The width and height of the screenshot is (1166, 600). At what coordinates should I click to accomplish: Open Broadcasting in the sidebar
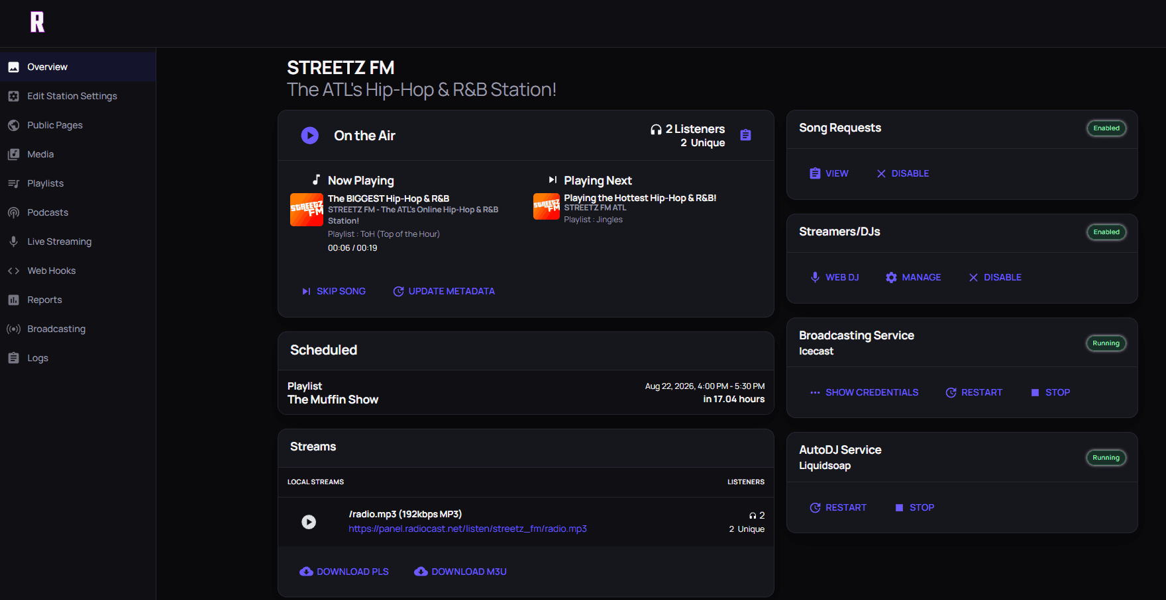coord(78,329)
